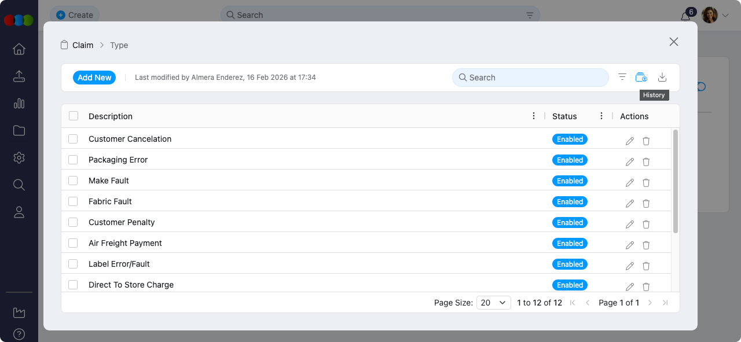Delete the Packaging Error row
Image resolution: width=741 pixels, height=342 pixels.
click(x=646, y=162)
